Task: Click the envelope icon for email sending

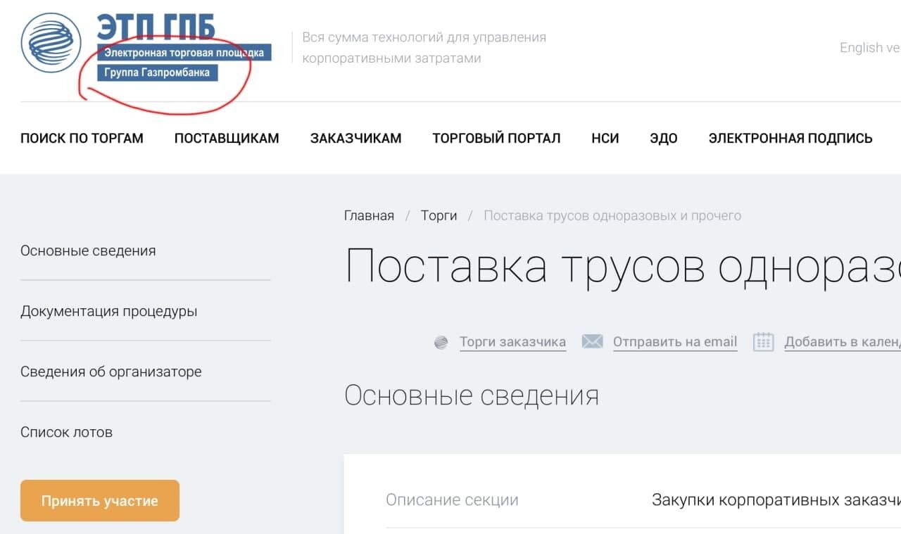Action: click(x=593, y=341)
